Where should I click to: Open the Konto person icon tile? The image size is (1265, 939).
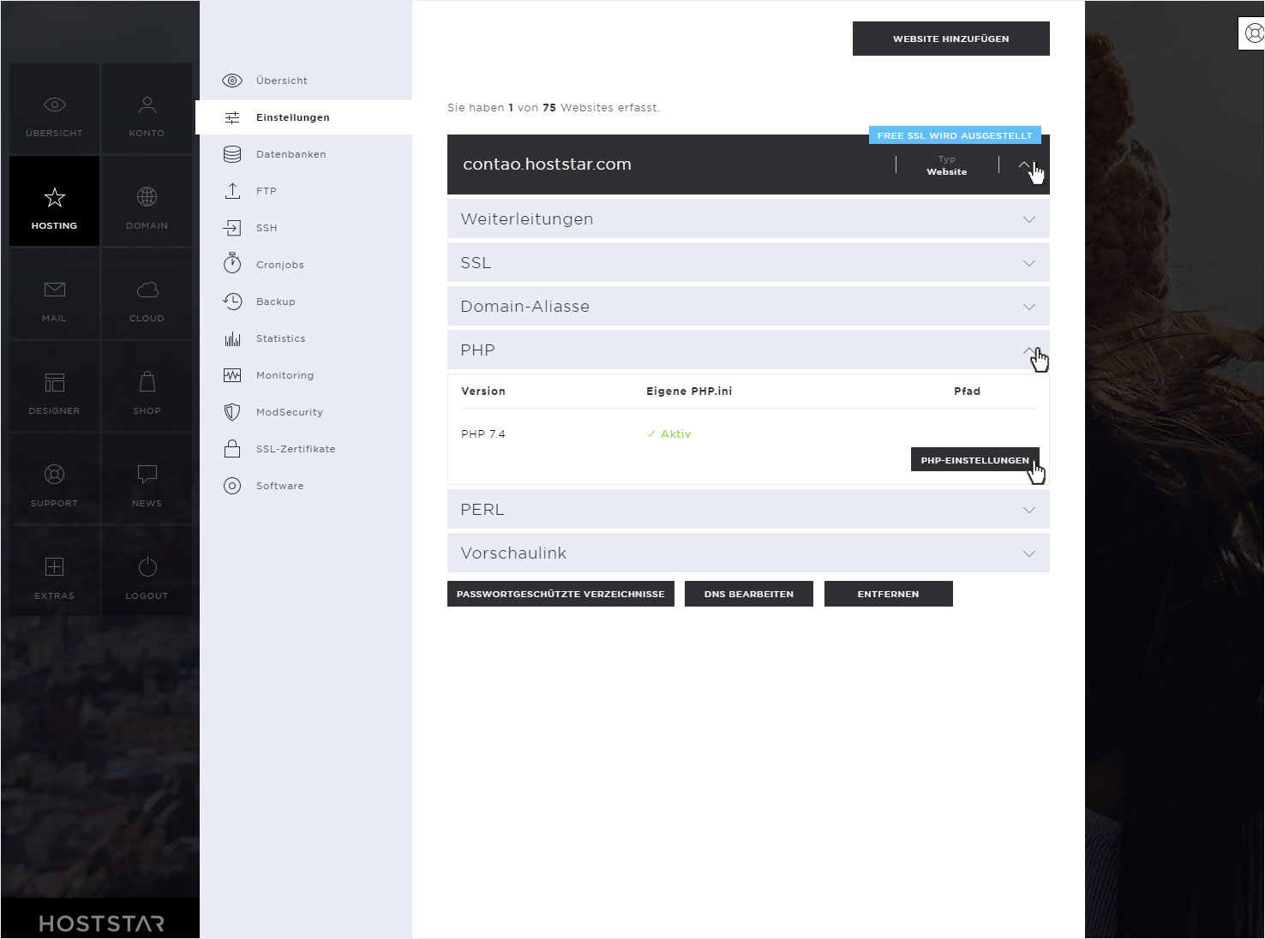[147, 109]
